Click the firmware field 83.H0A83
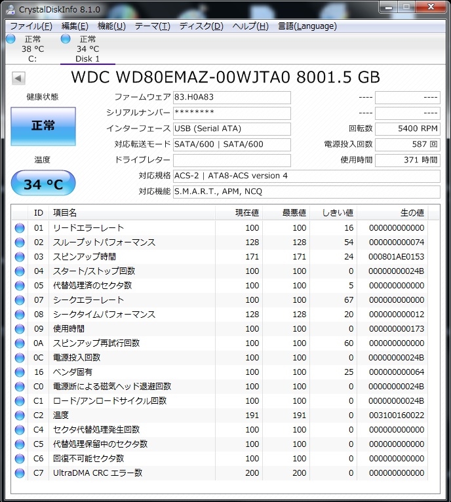This screenshot has width=451, height=502. point(232,98)
